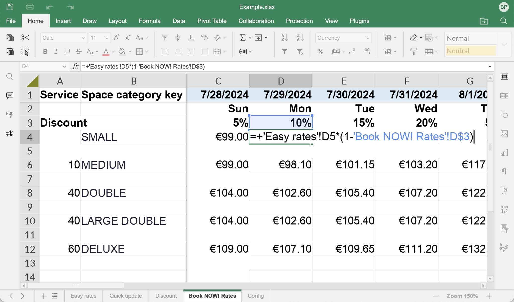Add a new worksheet with the plus button
The image size is (514, 302).
(x=43, y=296)
